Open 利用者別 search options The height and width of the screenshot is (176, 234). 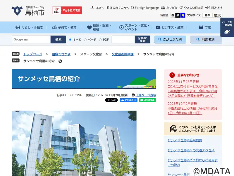tap(206, 39)
